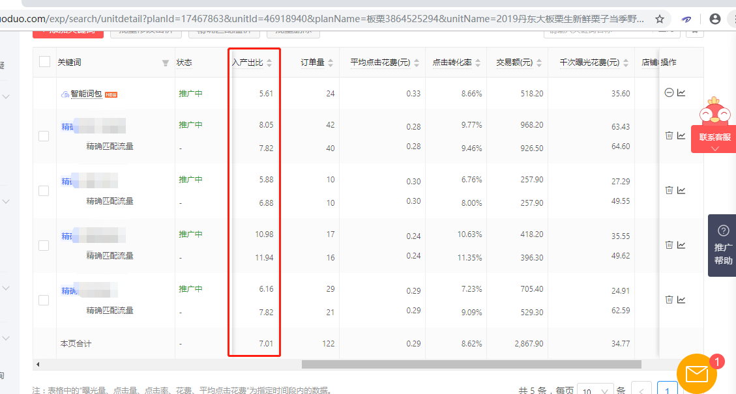Go to page 1 in pagination
Screen dimensions: 736x394
coord(668,388)
